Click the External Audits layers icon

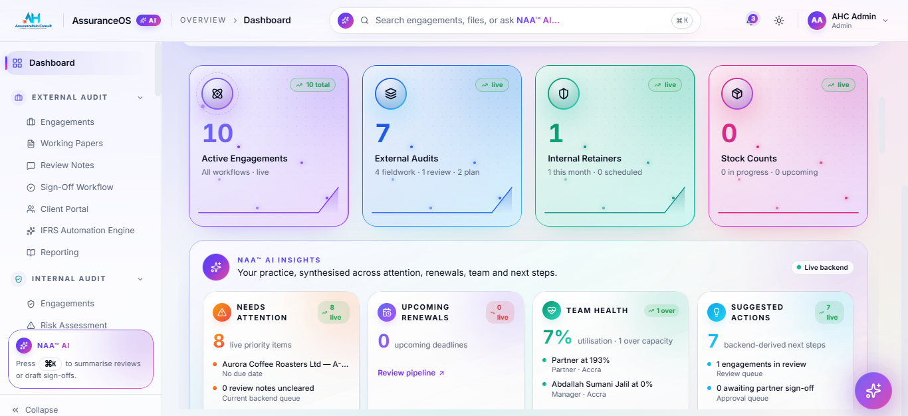pos(391,94)
